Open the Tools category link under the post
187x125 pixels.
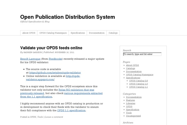click(40, 117)
